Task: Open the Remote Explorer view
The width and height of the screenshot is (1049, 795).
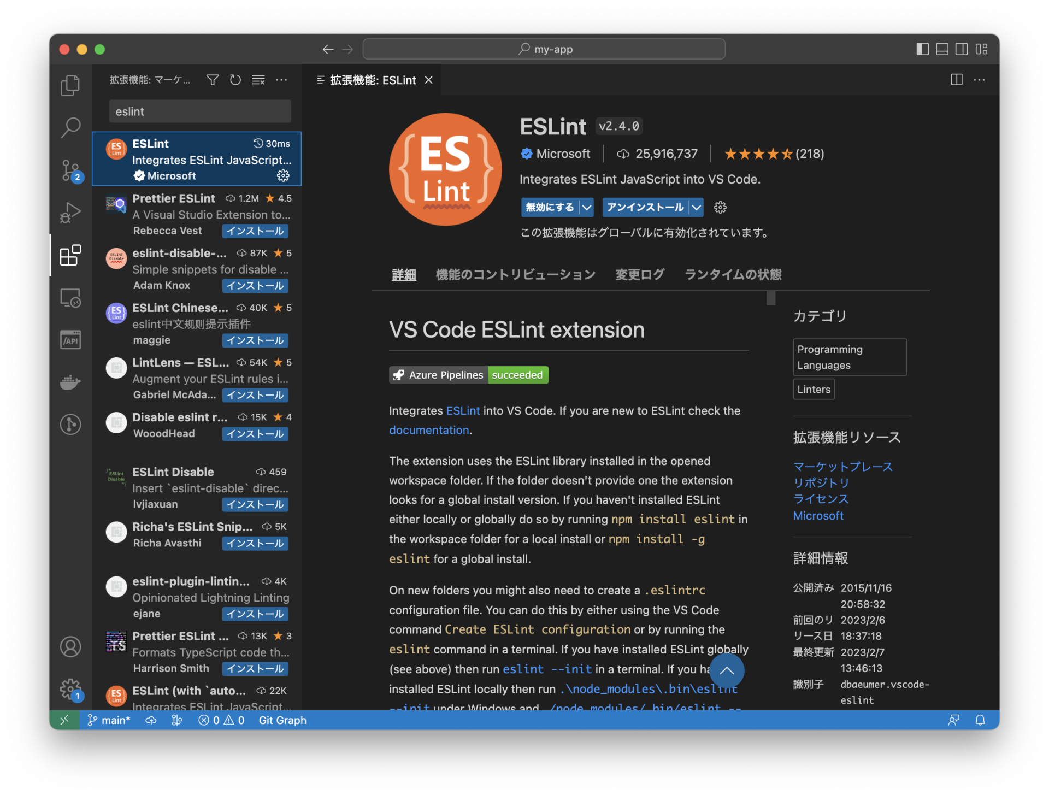Action: point(70,298)
